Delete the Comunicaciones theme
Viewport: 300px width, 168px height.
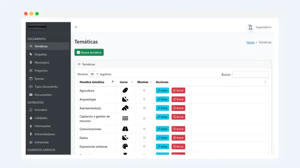click(178, 129)
